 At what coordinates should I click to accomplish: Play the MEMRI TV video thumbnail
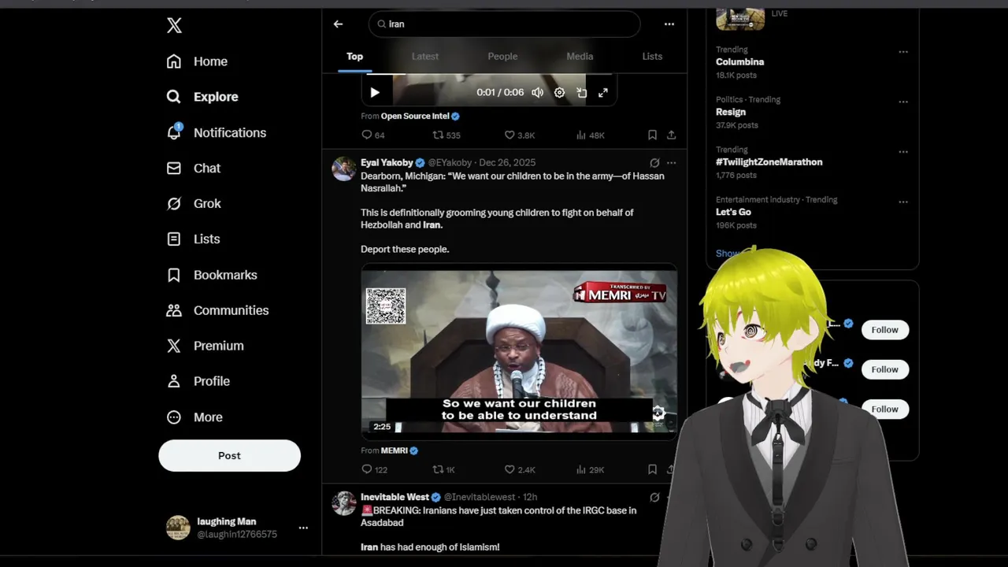(519, 351)
